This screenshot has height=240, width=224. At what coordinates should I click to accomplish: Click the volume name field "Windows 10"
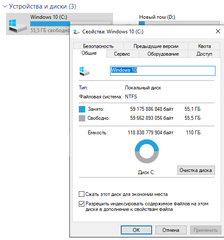click(x=163, y=71)
